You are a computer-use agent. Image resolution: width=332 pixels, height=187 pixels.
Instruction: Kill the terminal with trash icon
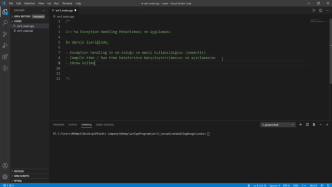314,125
